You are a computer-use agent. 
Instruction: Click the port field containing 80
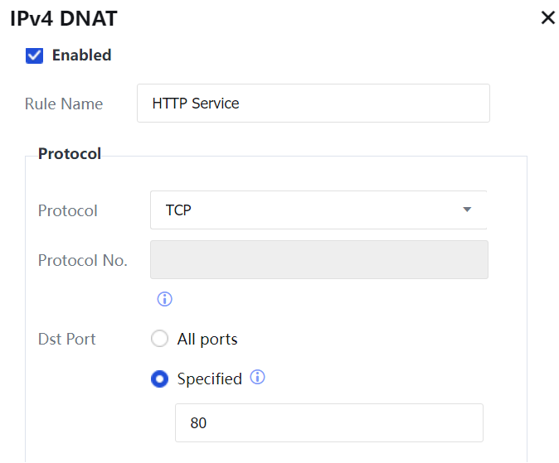click(328, 423)
